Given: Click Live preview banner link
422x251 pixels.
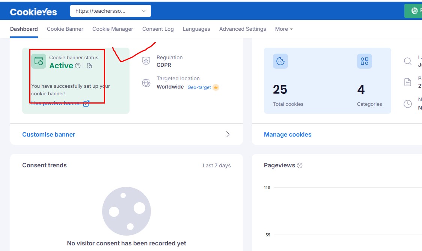Looking at the screenshot, I should (56, 103).
